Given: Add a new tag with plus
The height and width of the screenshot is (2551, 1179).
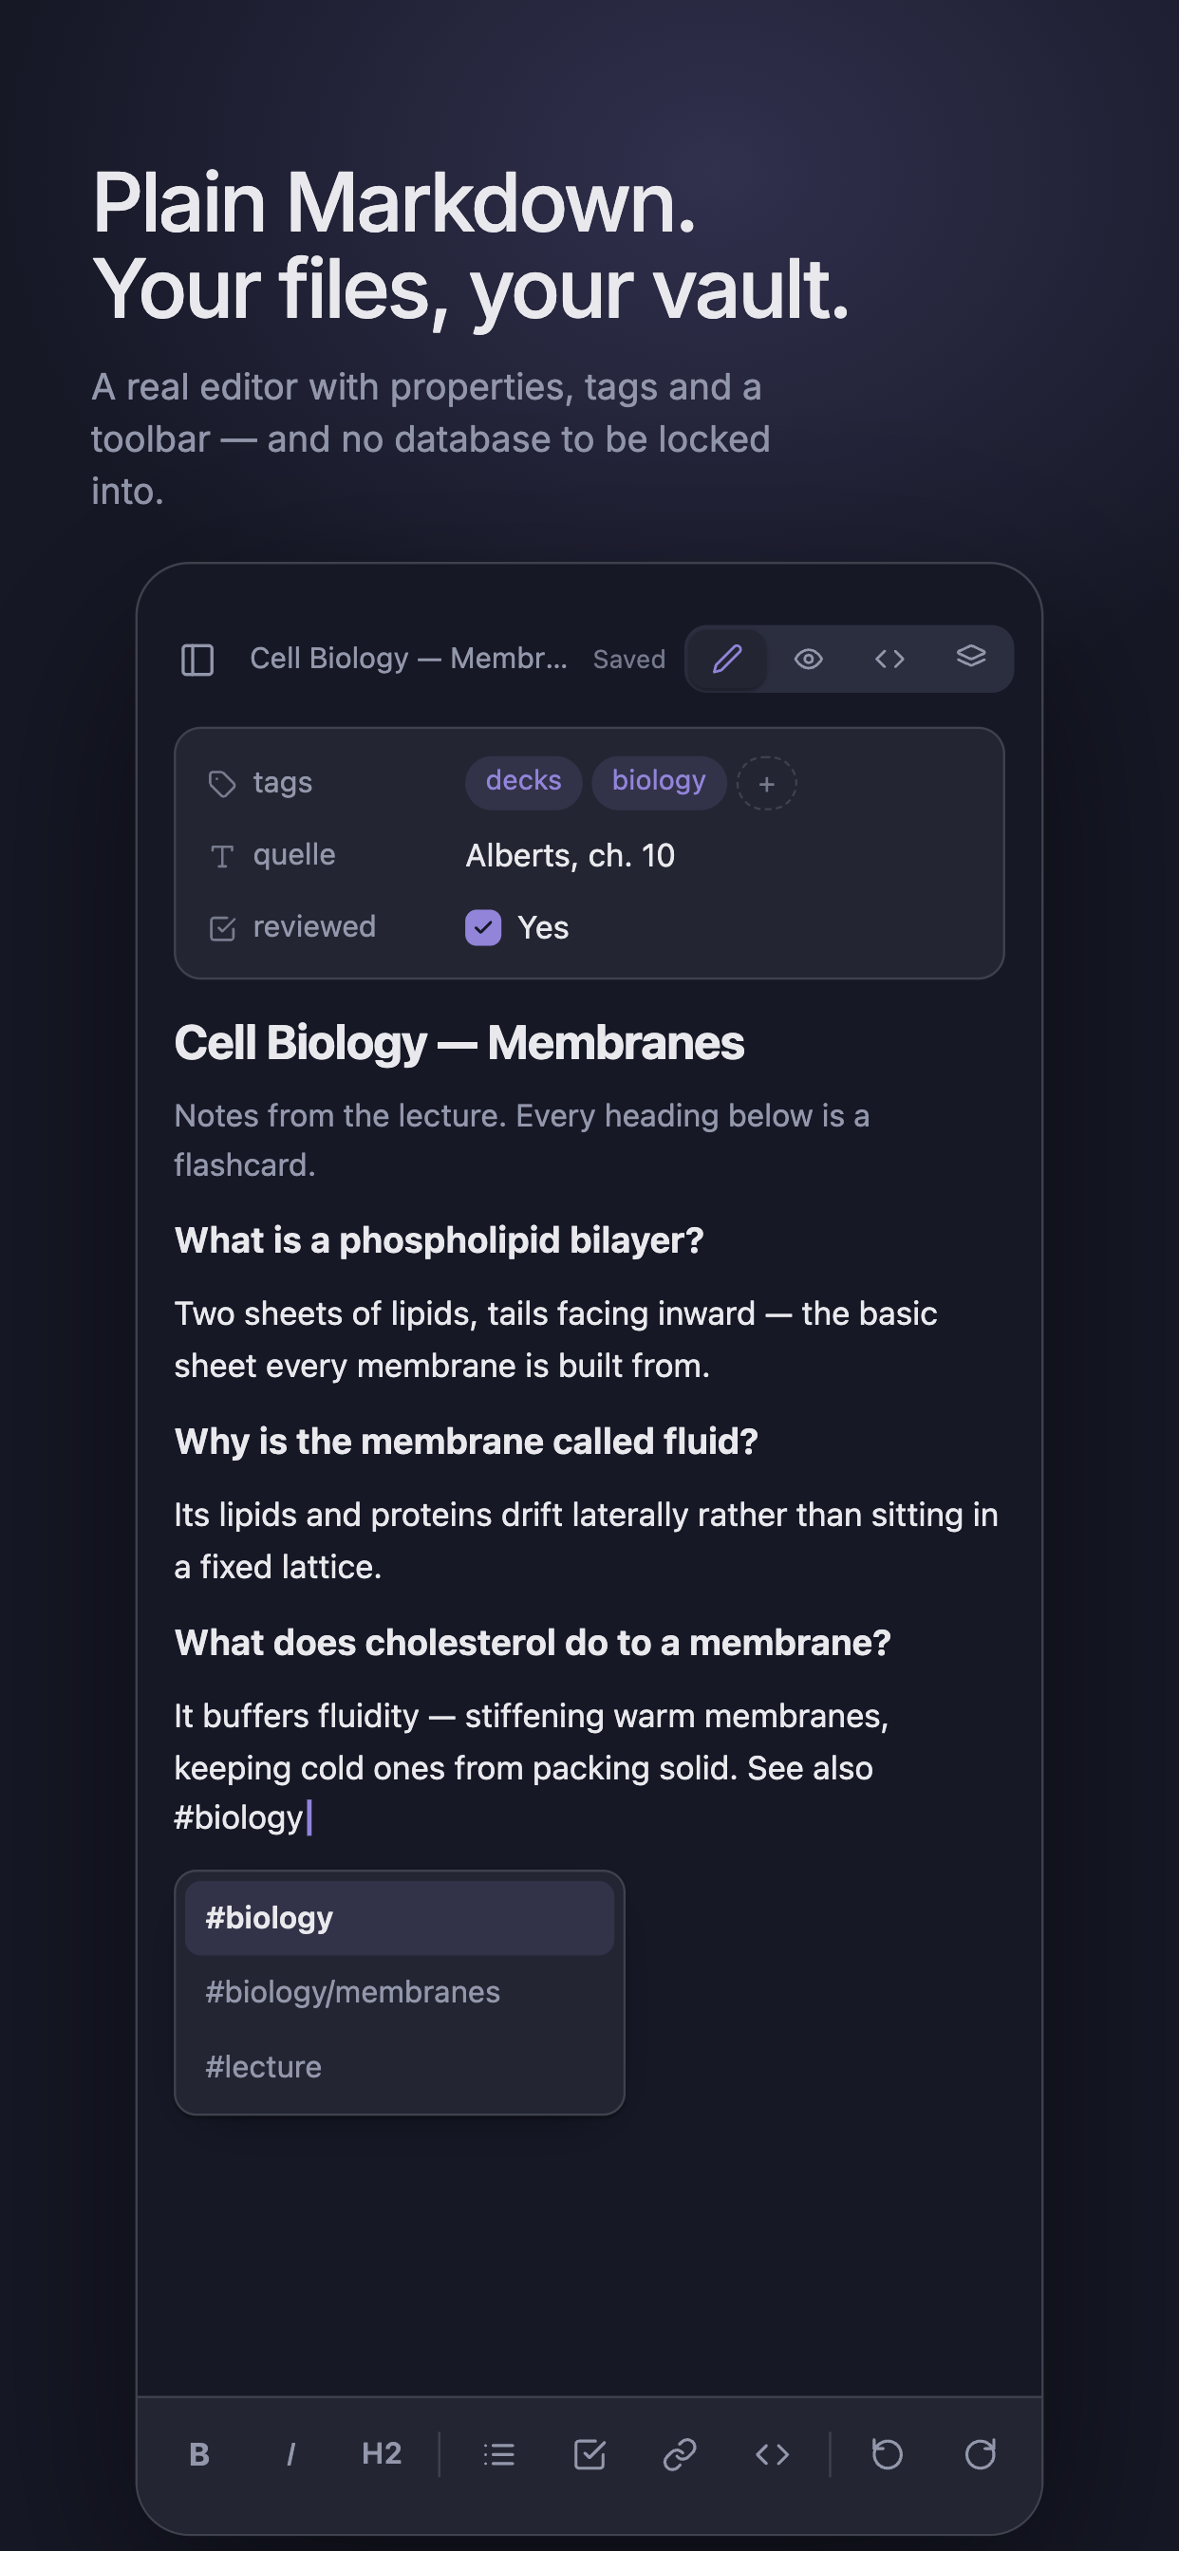Looking at the screenshot, I should point(767,783).
